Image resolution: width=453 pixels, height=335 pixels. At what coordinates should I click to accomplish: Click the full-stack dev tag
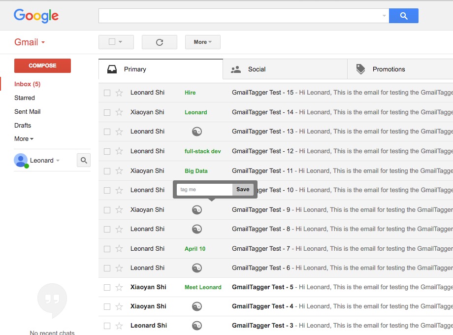(x=202, y=151)
